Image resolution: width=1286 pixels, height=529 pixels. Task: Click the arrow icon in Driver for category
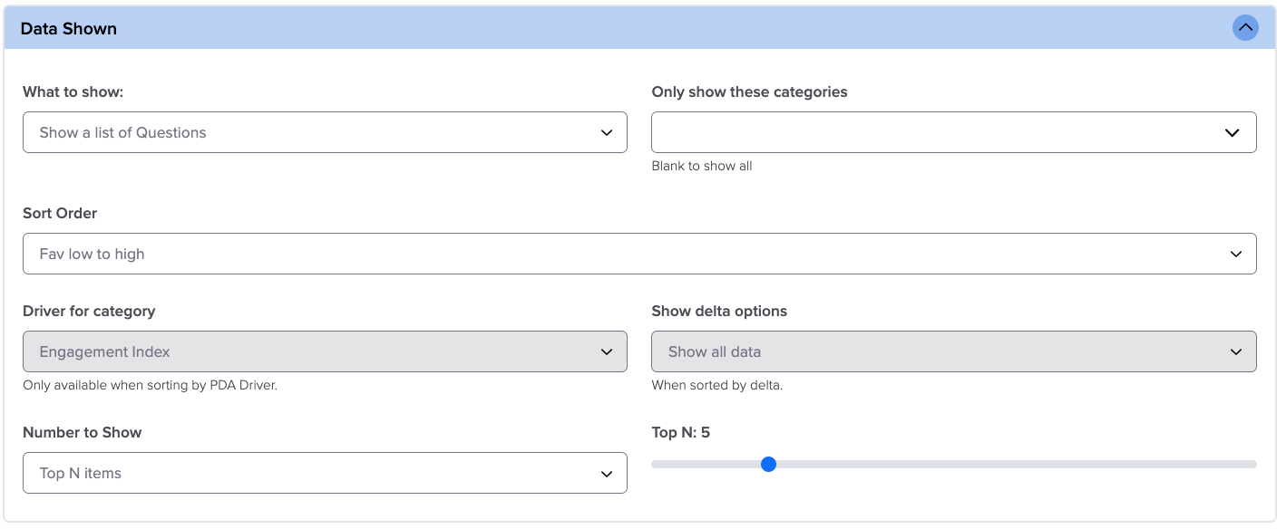pos(607,352)
